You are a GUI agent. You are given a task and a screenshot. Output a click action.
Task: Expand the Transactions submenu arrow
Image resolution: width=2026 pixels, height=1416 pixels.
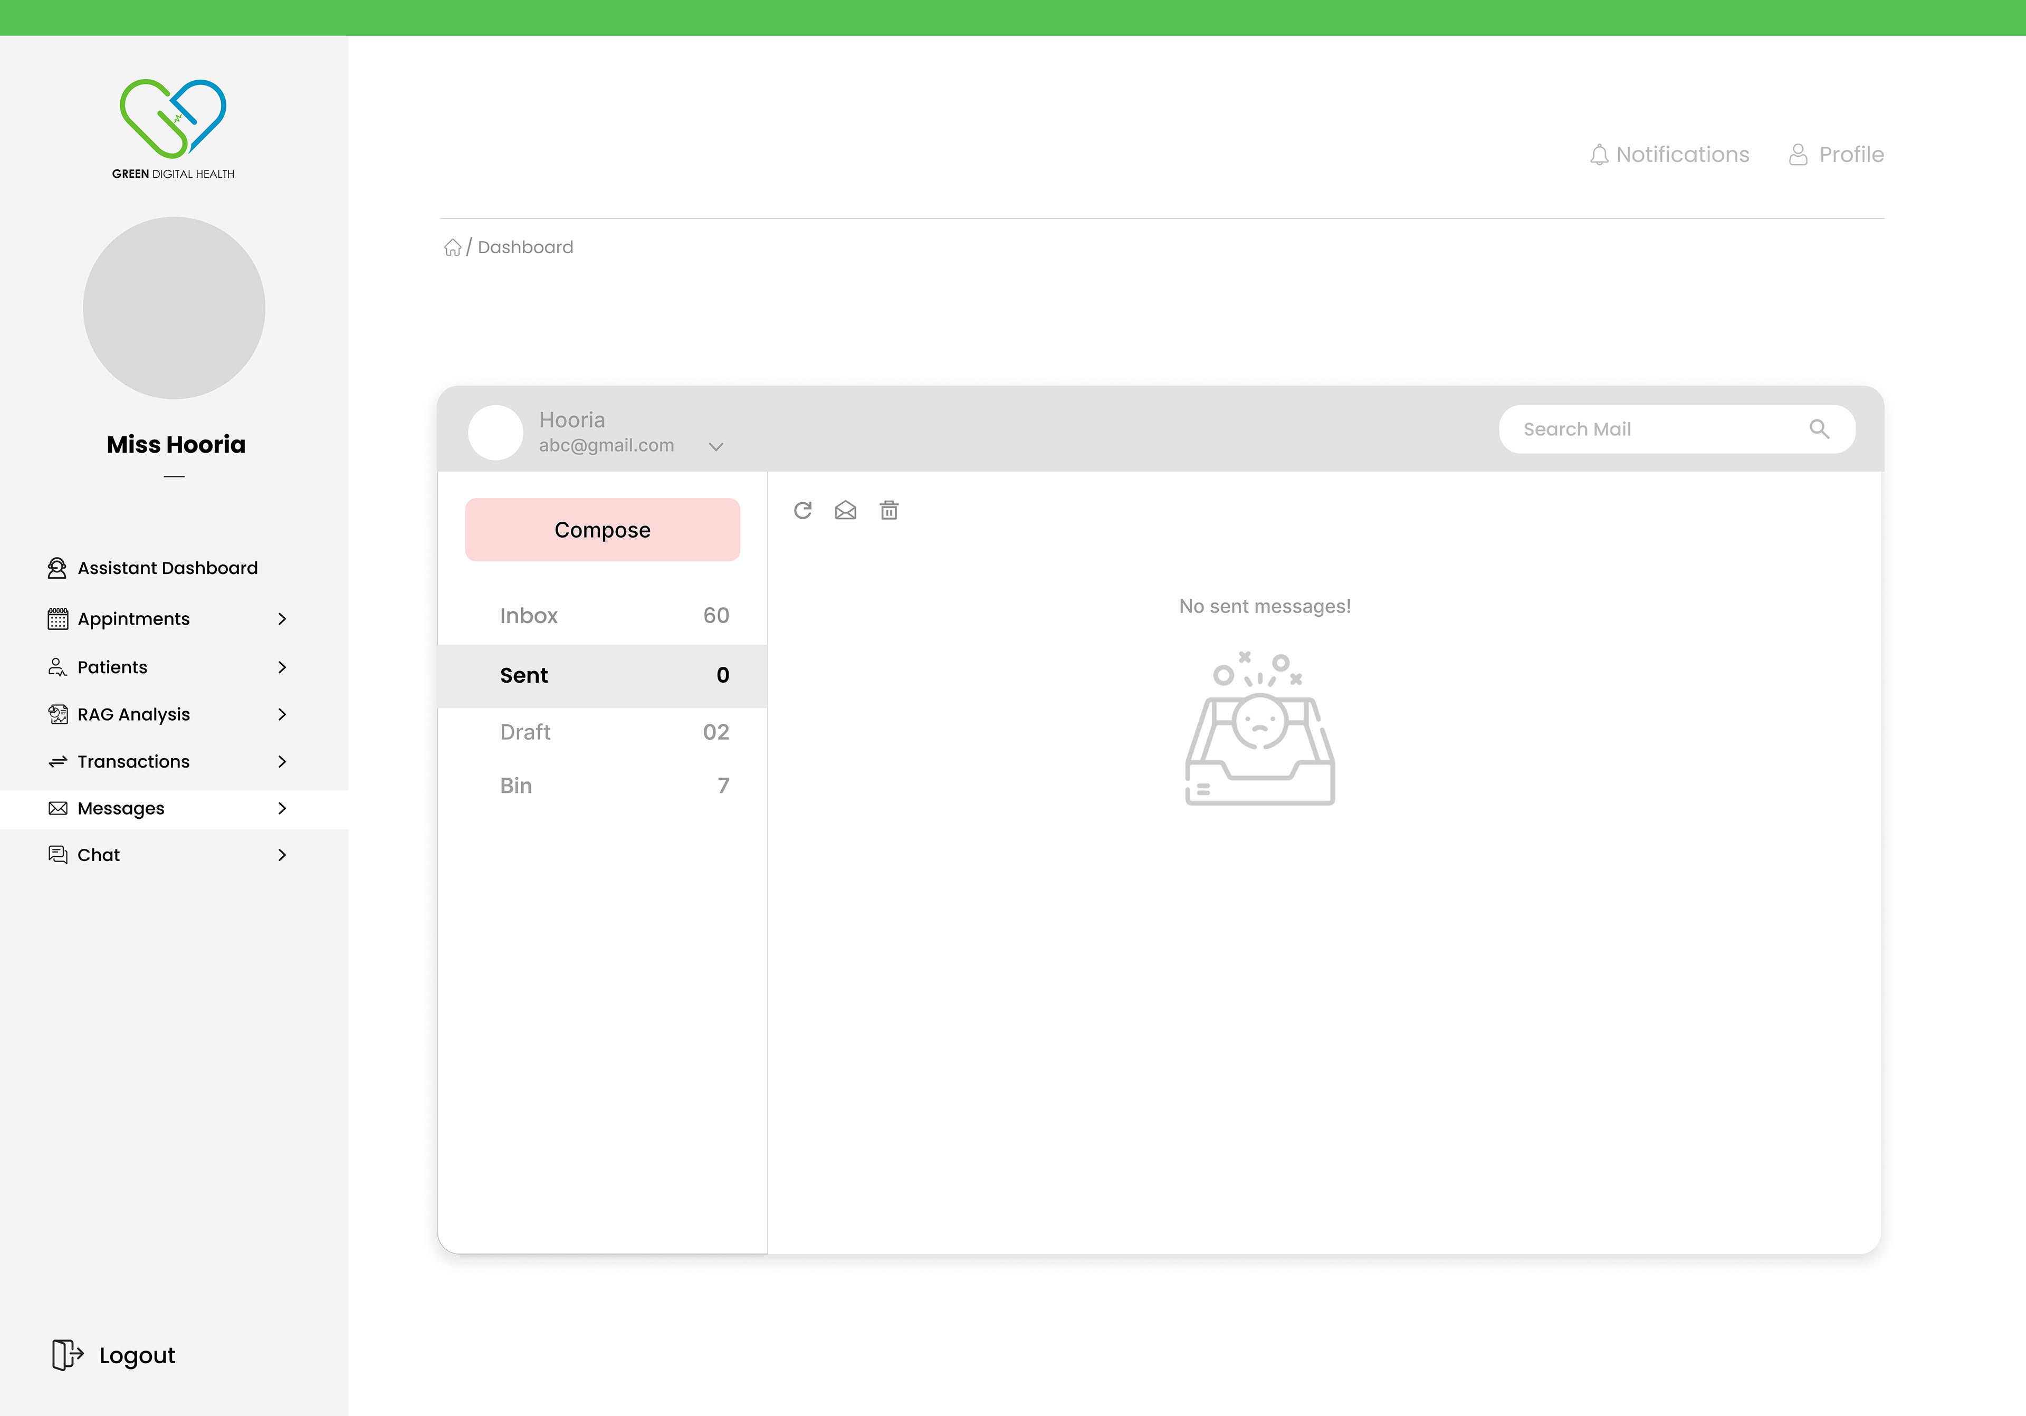(282, 761)
